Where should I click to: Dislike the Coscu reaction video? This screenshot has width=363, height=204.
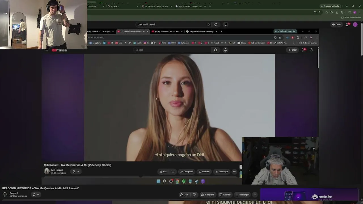point(194,195)
